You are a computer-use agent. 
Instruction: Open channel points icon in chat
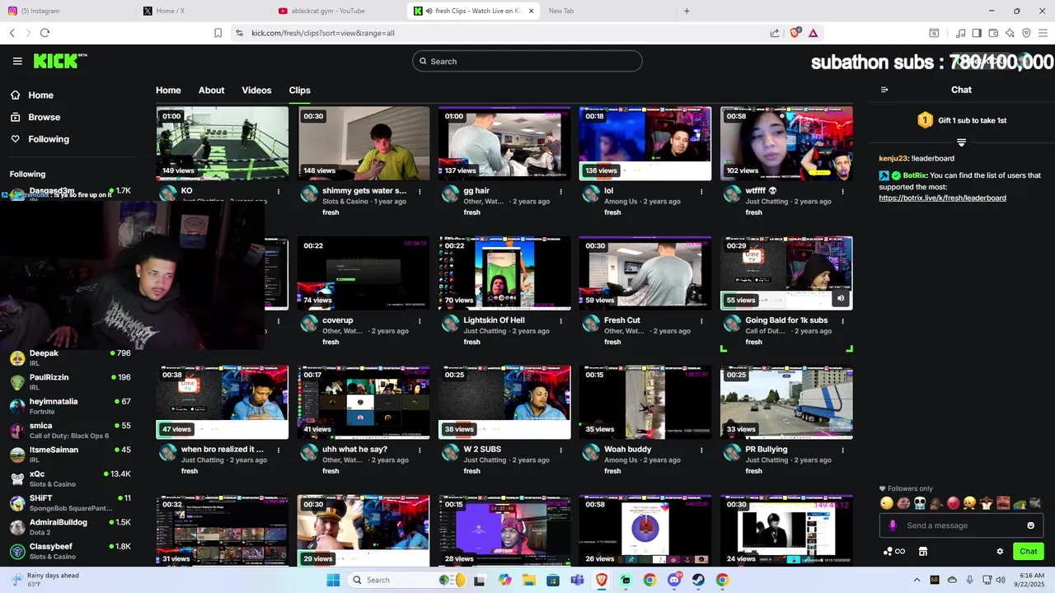[x=893, y=552]
